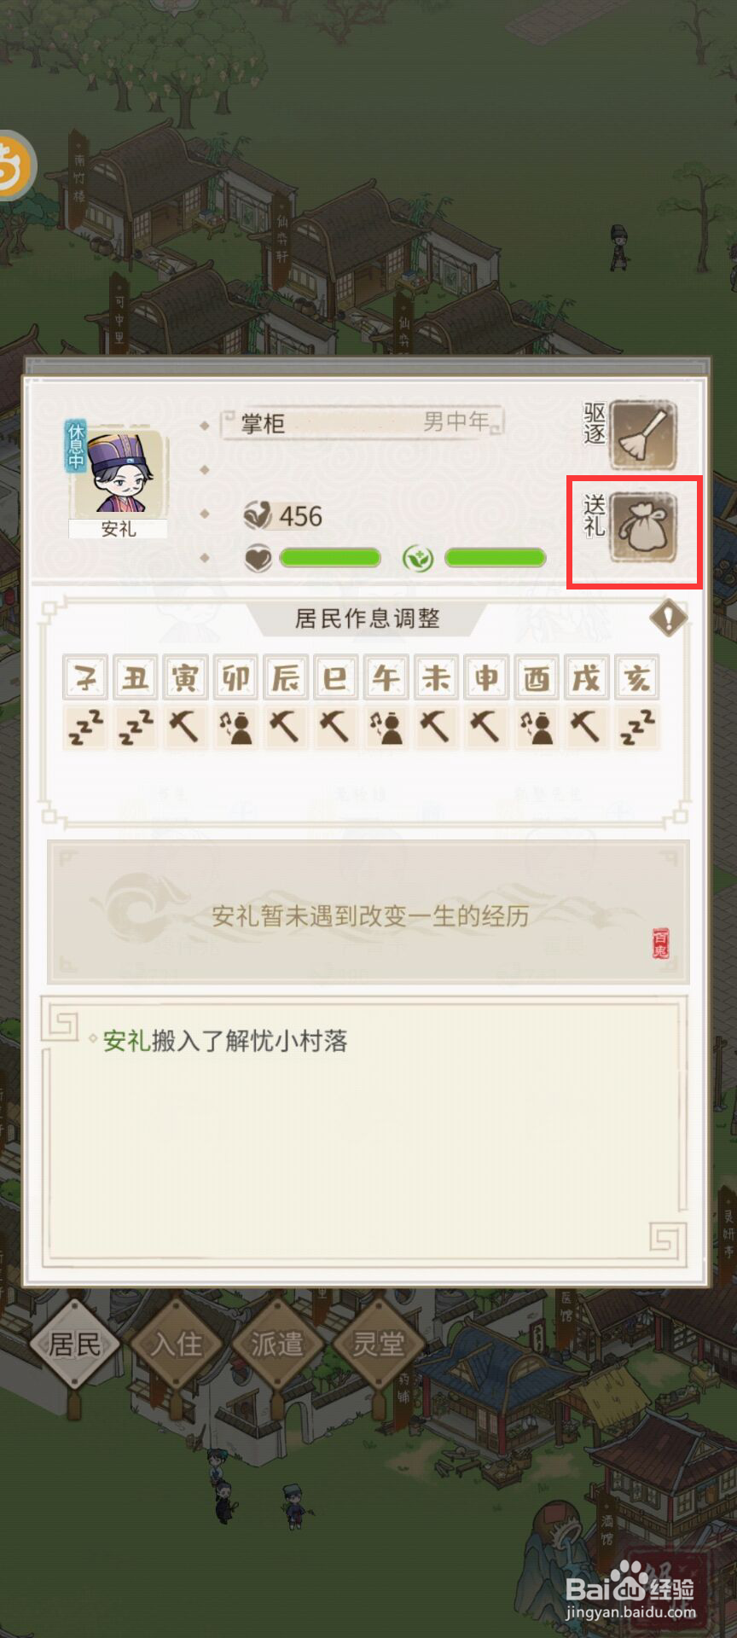
Task: Tap the orange partial icon at left edge
Action: (x=15, y=166)
